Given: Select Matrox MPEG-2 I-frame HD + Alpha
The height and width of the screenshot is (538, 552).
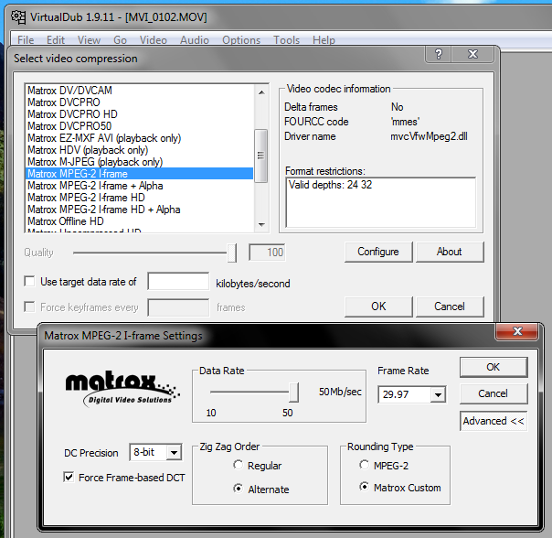Looking at the screenshot, I should click(140, 210).
